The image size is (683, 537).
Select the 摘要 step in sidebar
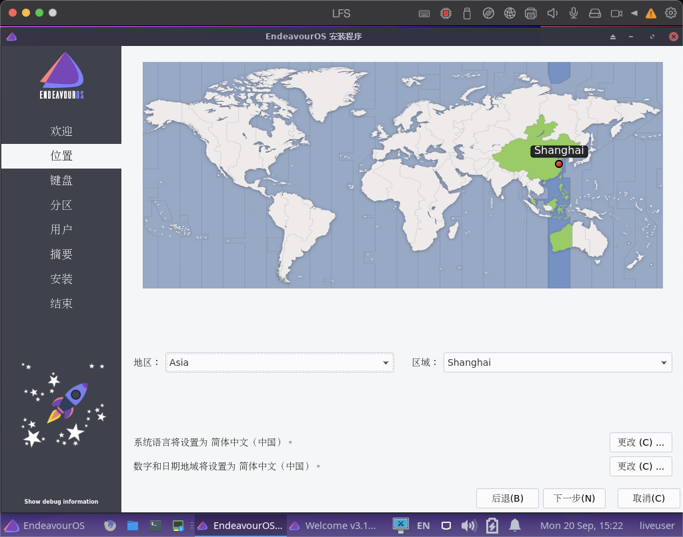pos(61,254)
